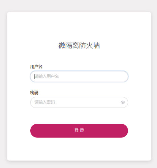This screenshot has height=168, width=157.
Task: Click the 微隔离防火墙 title heading
Action: click(79, 46)
